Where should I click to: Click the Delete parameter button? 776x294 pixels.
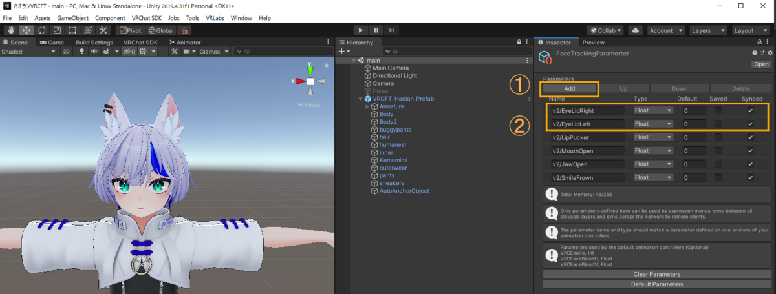(x=740, y=88)
